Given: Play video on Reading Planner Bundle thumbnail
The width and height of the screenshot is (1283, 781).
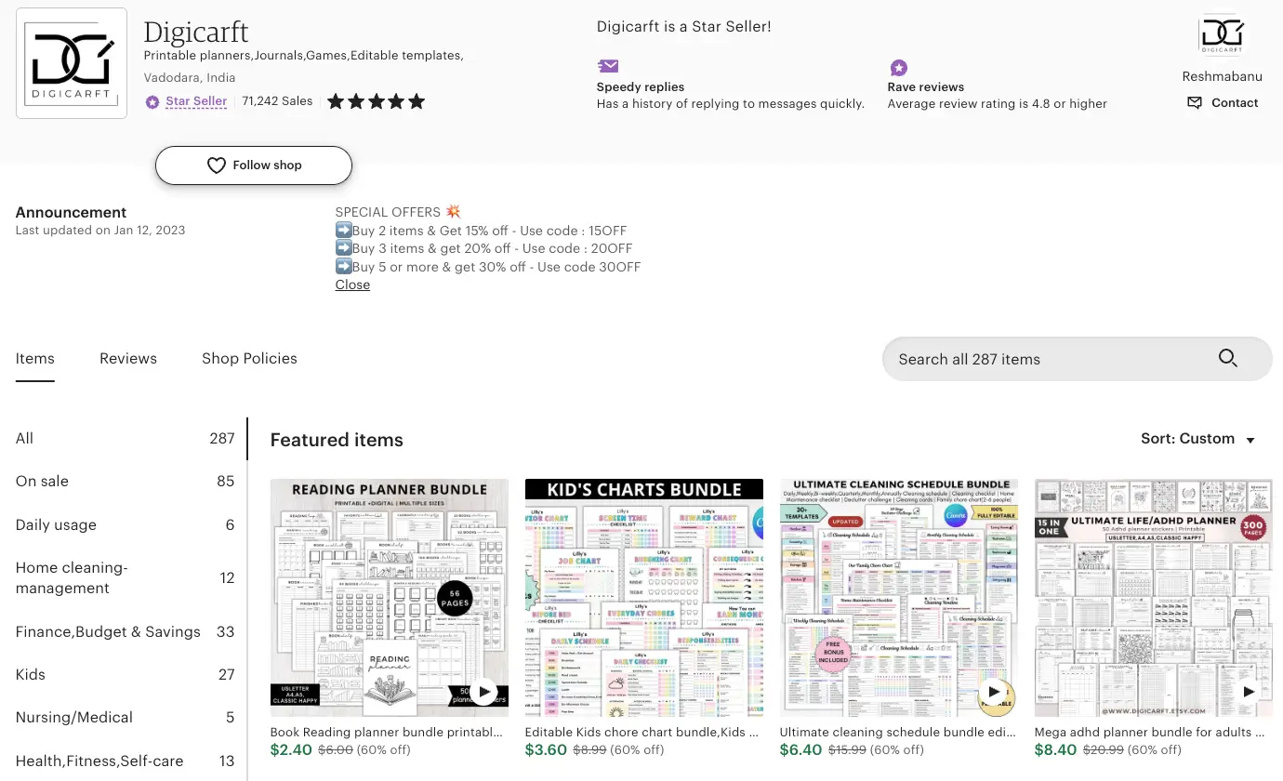Looking at the screenshot, I should click(x=483, y=692).
